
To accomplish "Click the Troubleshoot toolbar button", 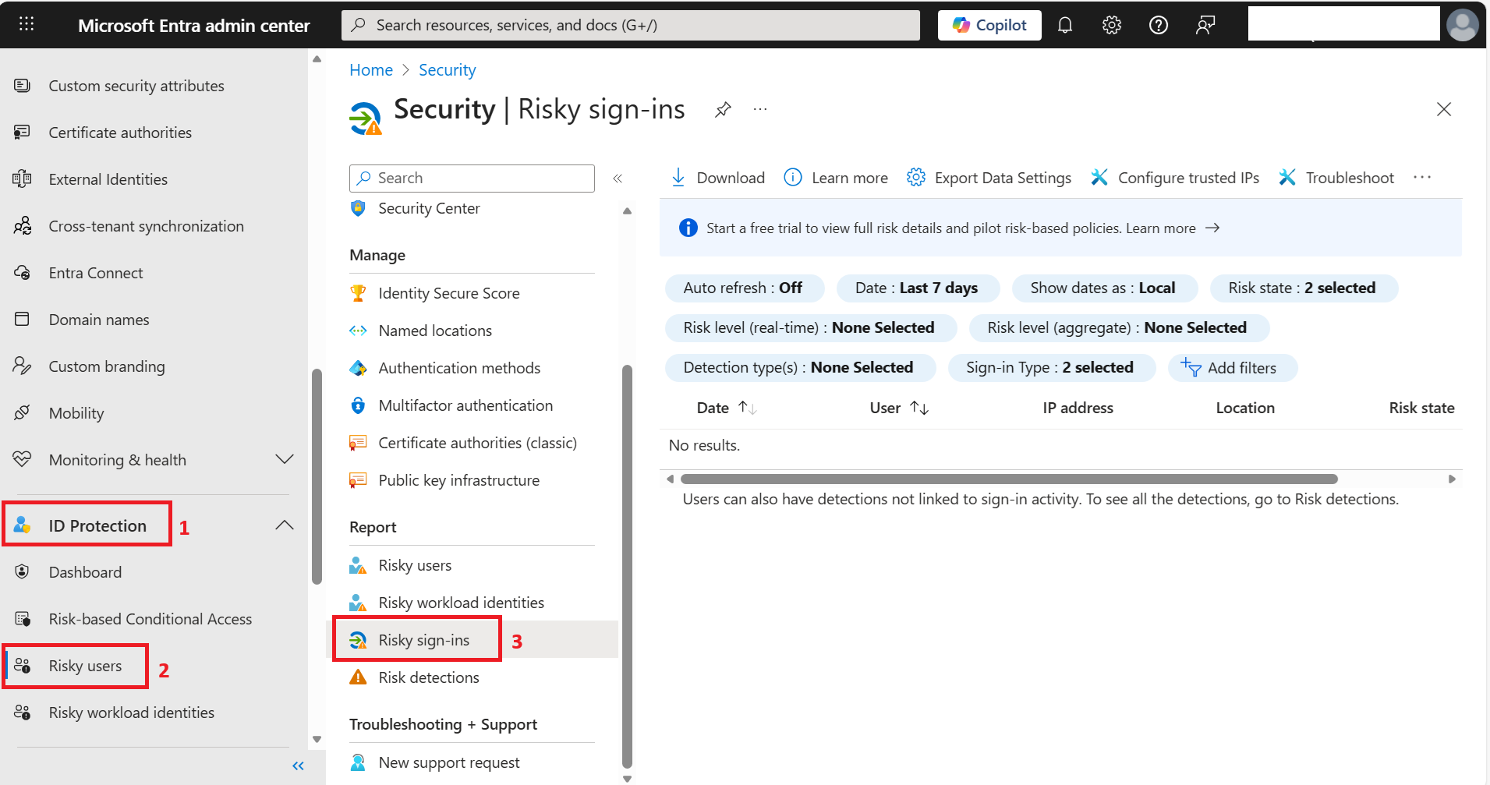I will pyautogui.click(x=1336, y=178).
